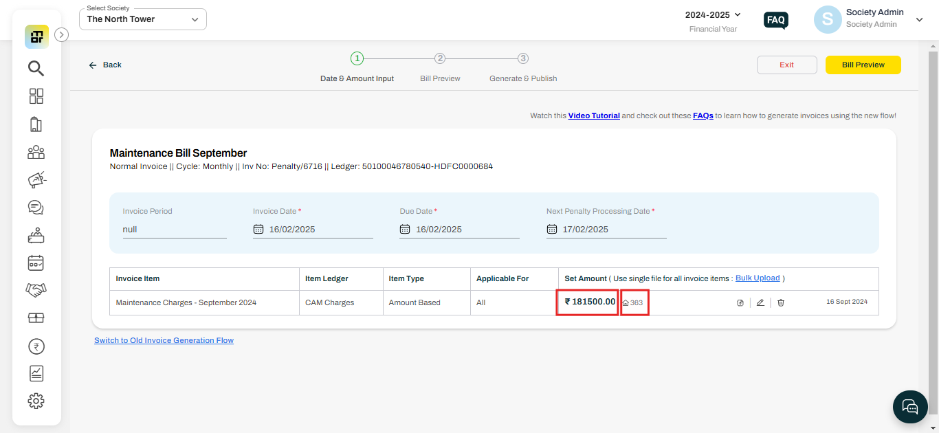Open the members group icon in sidebar
Image resolution: width=939 pixels, height=433 pixels.
pos(36,152)
